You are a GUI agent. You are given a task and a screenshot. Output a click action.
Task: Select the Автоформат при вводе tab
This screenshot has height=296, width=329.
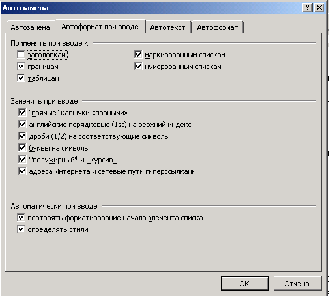(100, 27)
